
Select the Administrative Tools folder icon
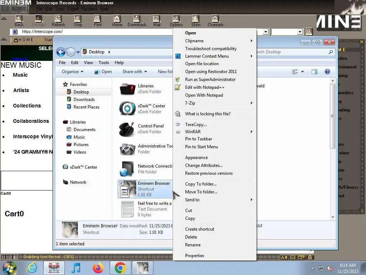point(127,149)
